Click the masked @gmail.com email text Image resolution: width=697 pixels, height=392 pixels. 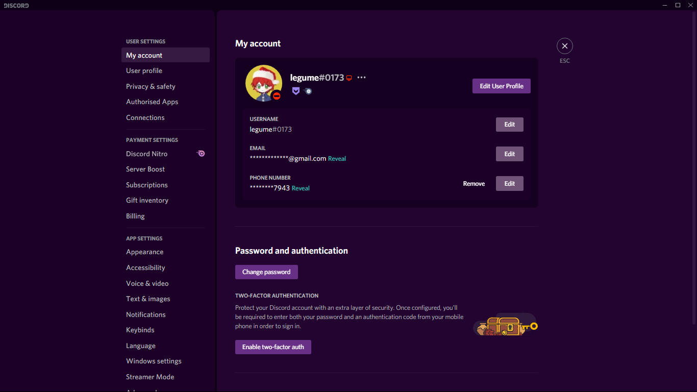(x=288, y=158)
